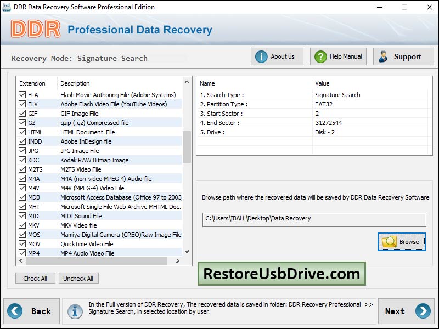
Task: Click the 'Disk - 2' drive value
Action: pos(325,132)
